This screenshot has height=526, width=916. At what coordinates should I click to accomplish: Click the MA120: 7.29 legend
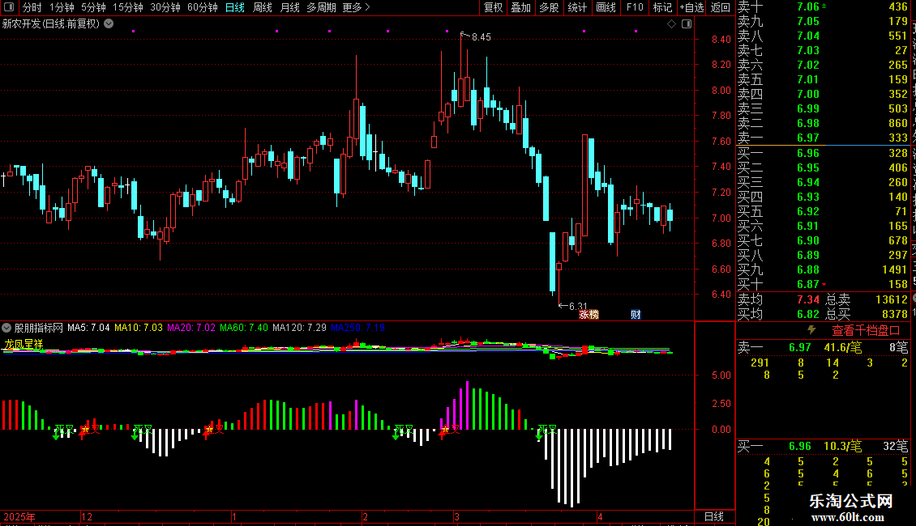point(299,328)
